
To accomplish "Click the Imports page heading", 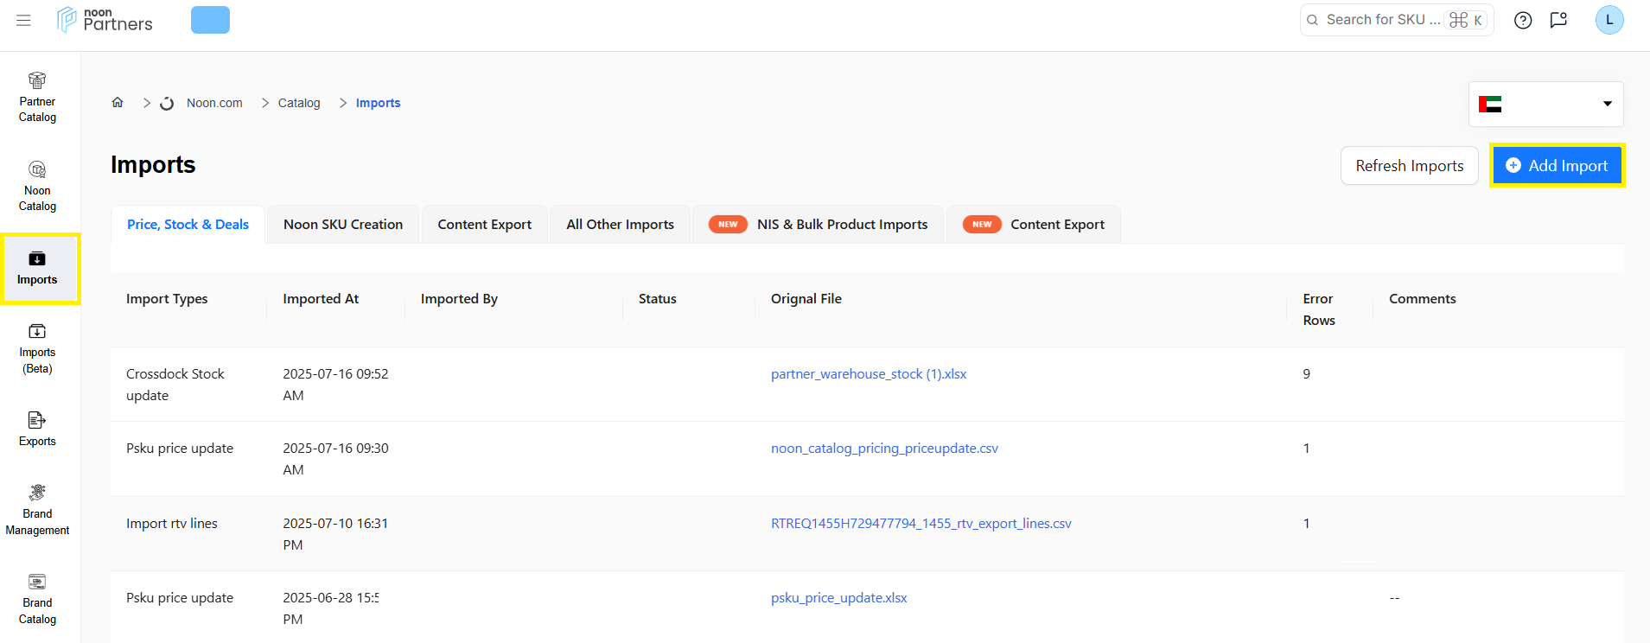I will 153,164.
